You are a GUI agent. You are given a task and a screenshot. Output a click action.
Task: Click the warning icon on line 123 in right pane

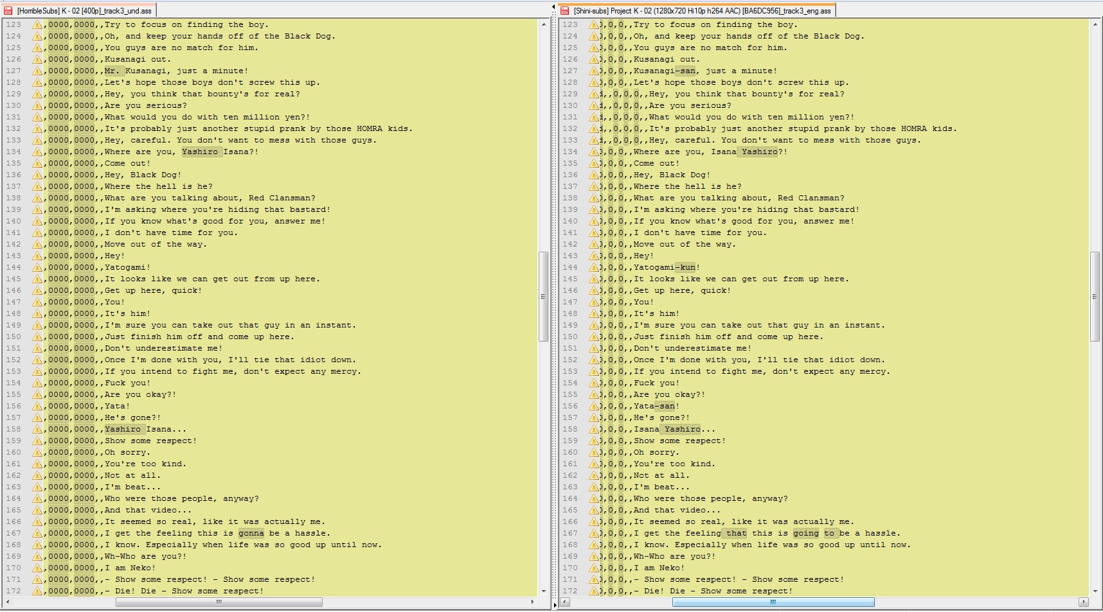point(594,25)
